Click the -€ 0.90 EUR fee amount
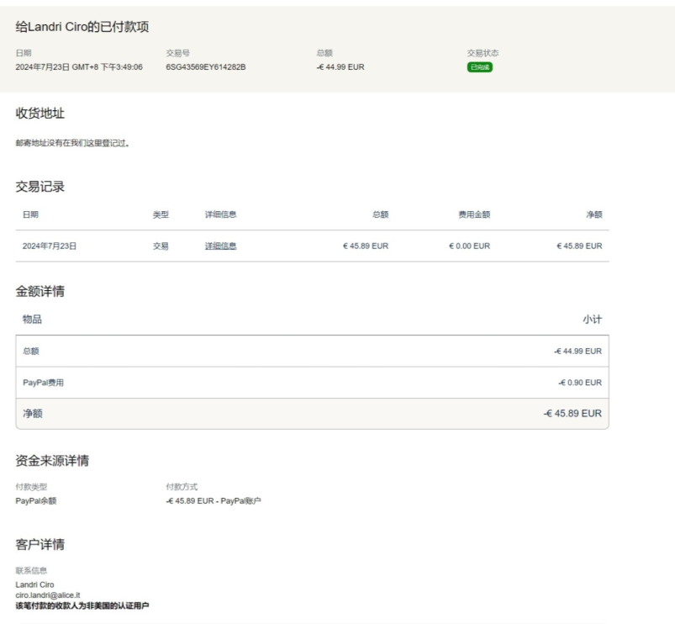 tap(579, 383)
